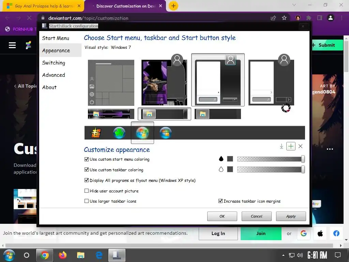Screen dimensions: 349x262
Task: Click the Log In button
Action: pos(218,233)
